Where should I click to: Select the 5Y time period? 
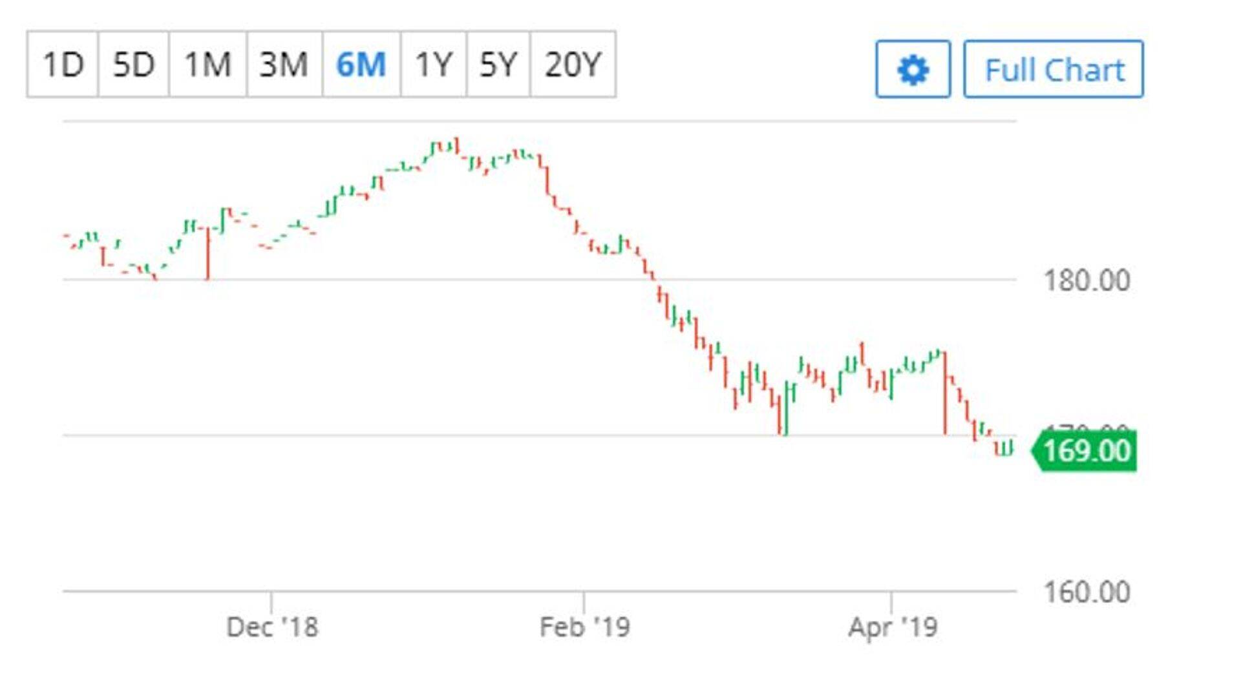coord(498,65)
